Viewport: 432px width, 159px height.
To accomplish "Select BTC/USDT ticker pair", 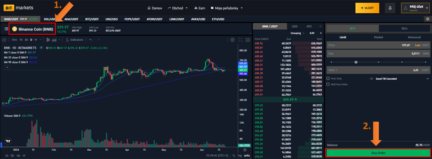I will (92, 19).
